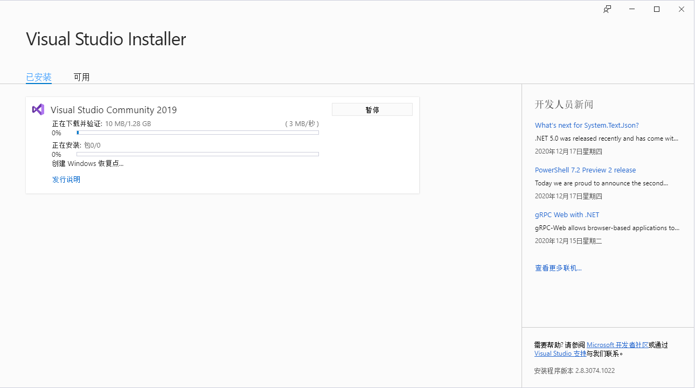Maximize the Visual Studio Installer window
This screenshot has width=695, height=388.
[x=657, y=9]
